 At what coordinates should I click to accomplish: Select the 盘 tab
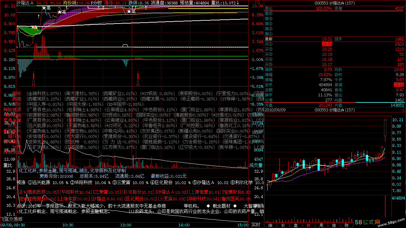click(296, 225)
